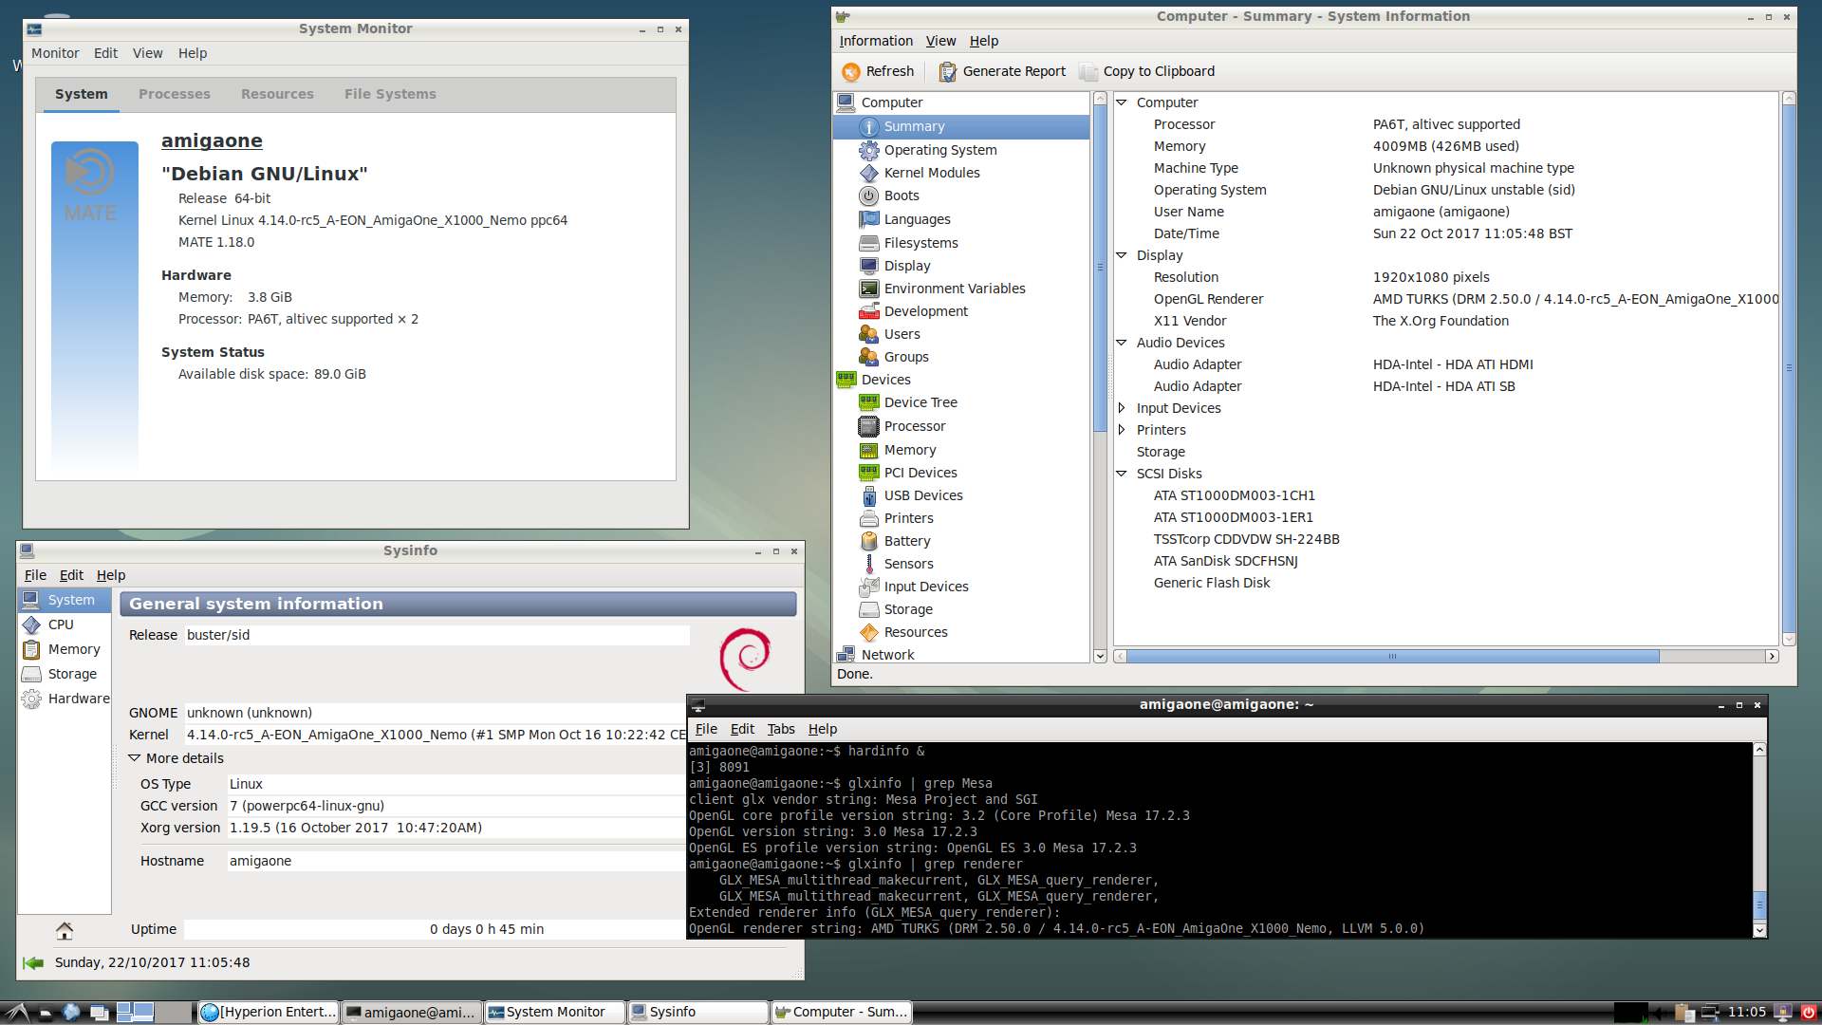Screen dimensions: 1822x1025
Task: Expand the Input Devices group
Action: (1121, 408)
